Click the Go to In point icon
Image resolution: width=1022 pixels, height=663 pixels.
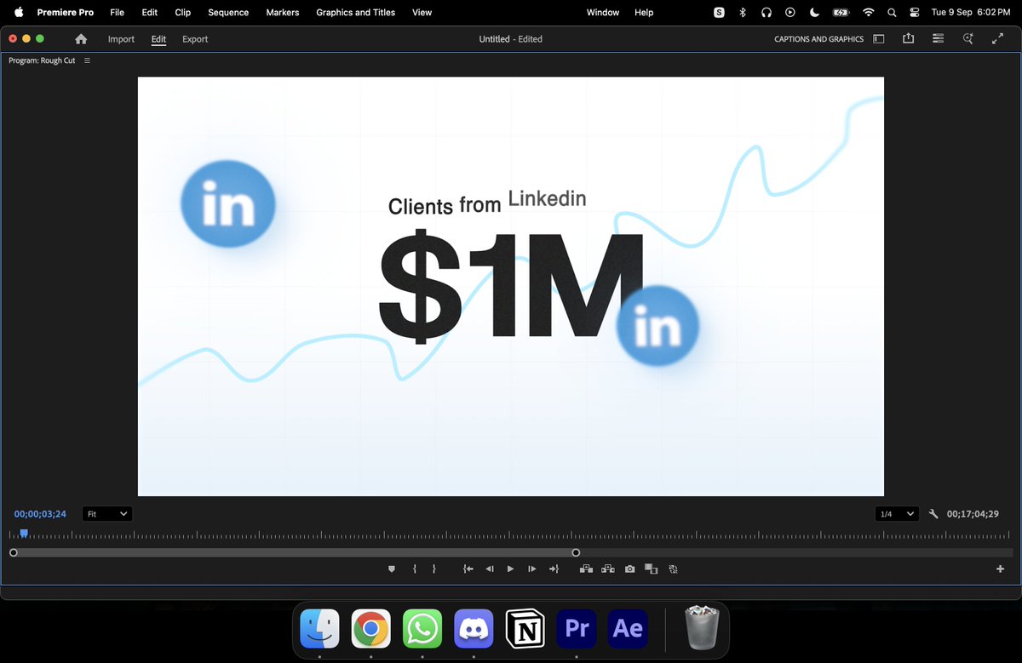pos(468,569)
